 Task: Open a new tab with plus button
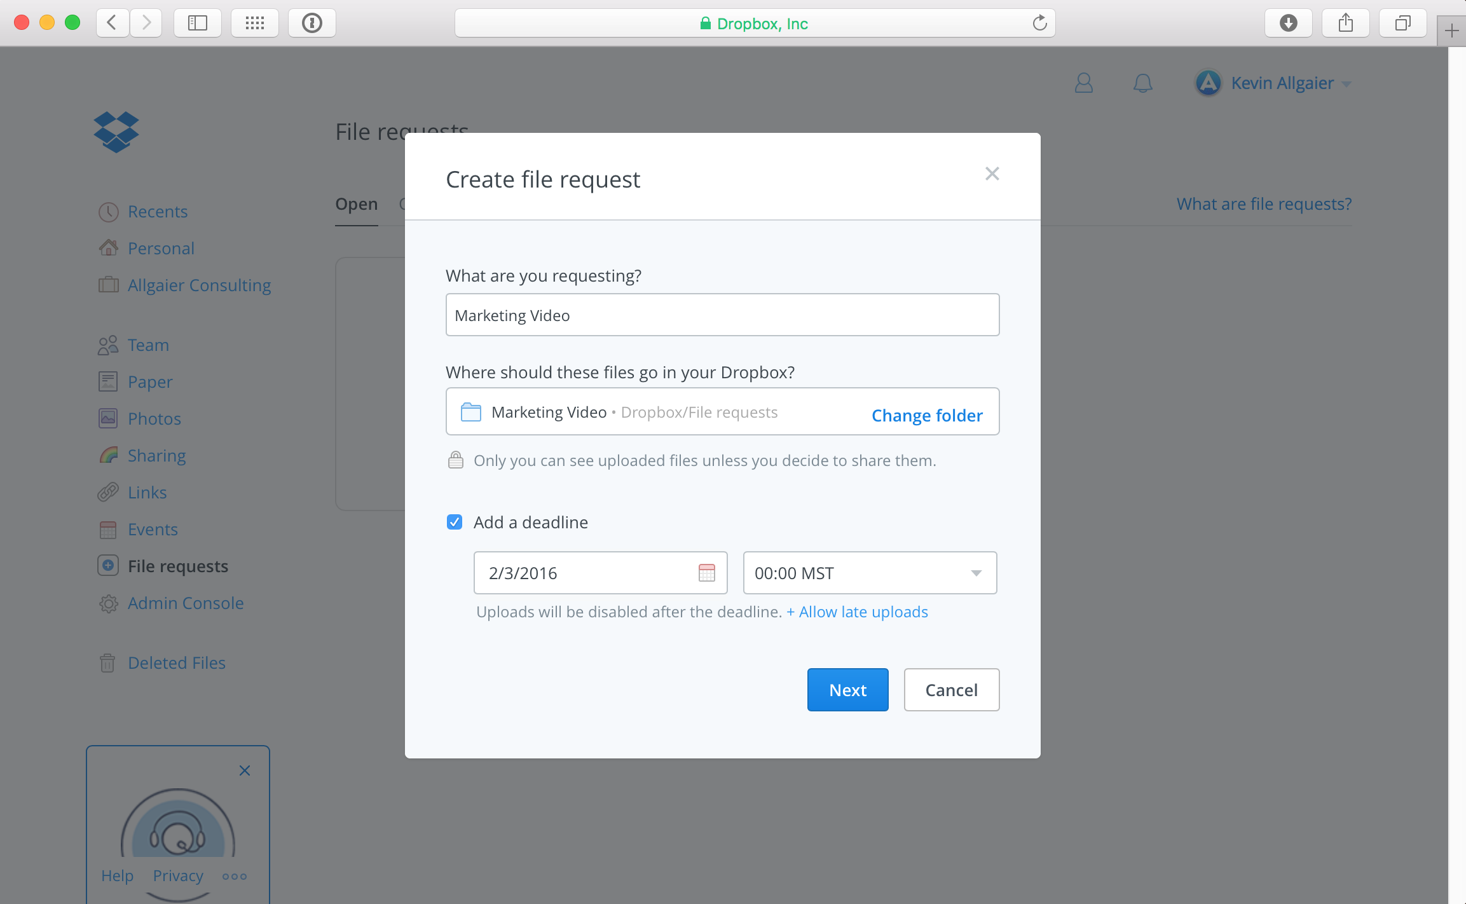click(x=1451, y=31)
